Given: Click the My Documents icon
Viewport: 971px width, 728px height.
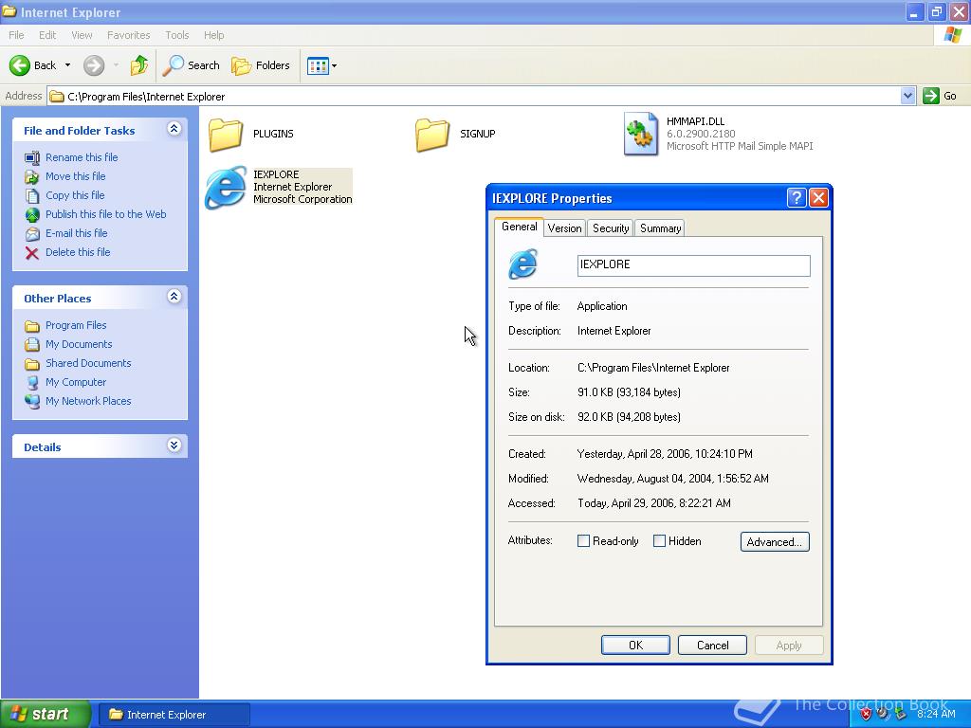Looking at the screenshot, I should coord(32,345).
